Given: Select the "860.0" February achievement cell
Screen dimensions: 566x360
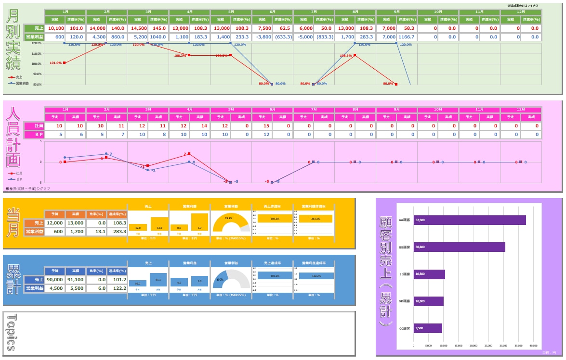Looking at the screenshot, I should pos(118,37).
